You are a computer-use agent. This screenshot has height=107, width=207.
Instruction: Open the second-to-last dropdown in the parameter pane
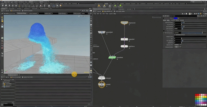pos(178,45)
